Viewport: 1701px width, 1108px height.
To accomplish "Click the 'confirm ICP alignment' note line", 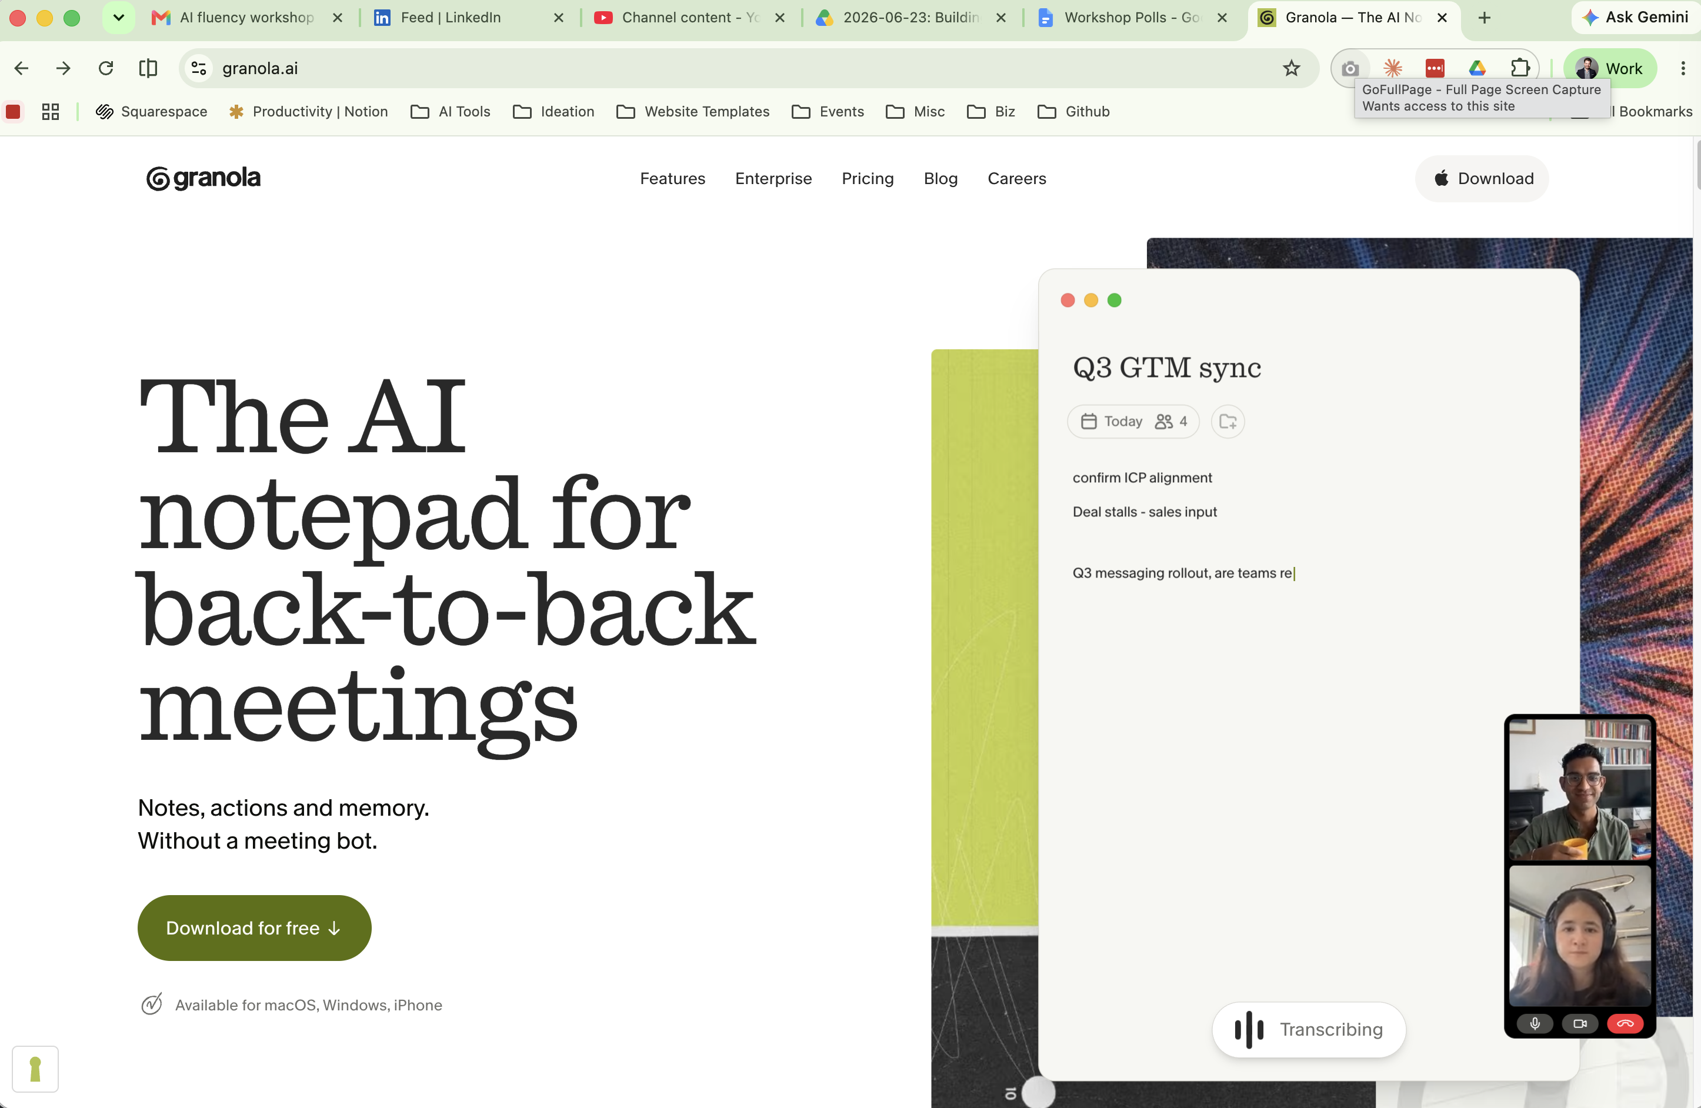I will click(x=1142, y=478).
